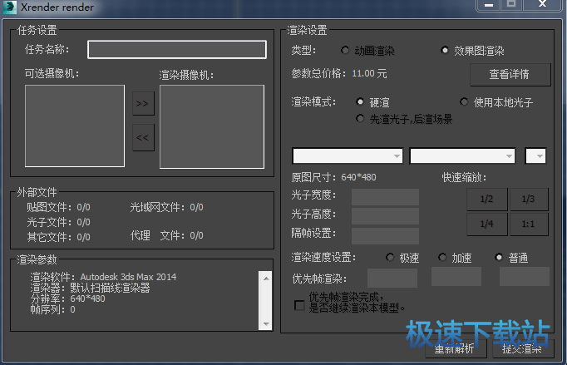This screenshot has height=365, width=567.
Task: Click the 原图尺寸: 640*480 text
Action: pos(333,177)
